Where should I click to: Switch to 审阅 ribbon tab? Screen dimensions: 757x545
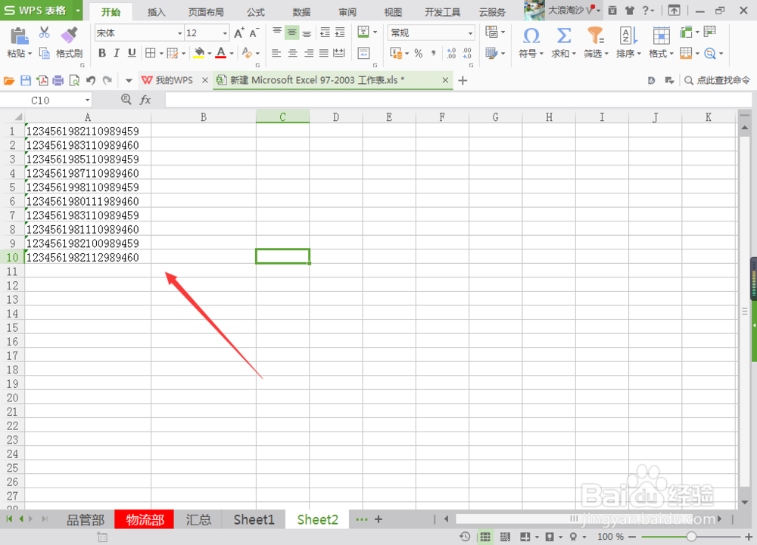347,12
